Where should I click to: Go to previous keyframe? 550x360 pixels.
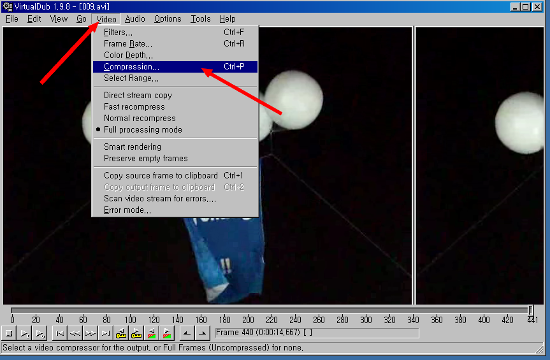[x=120, y=333]
